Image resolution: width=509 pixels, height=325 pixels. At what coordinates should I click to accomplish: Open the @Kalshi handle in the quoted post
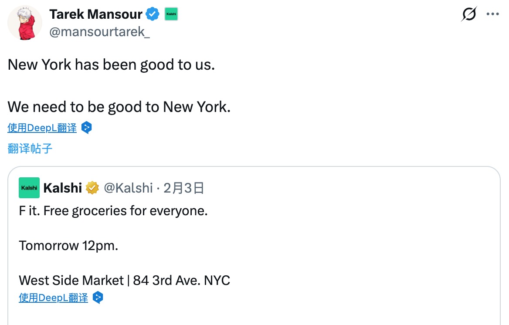pos(128,188)
